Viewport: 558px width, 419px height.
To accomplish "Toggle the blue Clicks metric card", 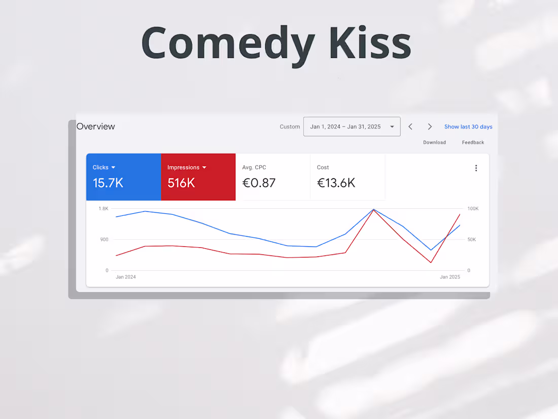I will 123,177.
